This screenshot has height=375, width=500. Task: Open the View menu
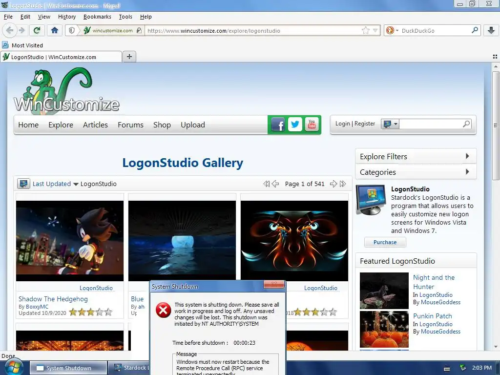point(44,17)
